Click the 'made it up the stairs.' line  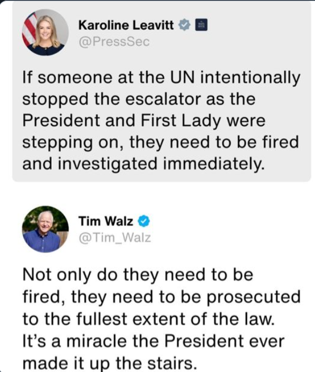(x=110, y=363)
